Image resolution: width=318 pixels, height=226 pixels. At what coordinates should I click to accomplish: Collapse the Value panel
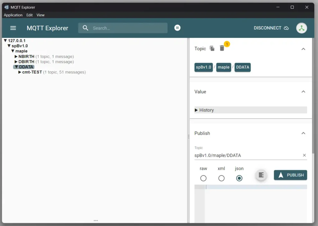point(303,92)
